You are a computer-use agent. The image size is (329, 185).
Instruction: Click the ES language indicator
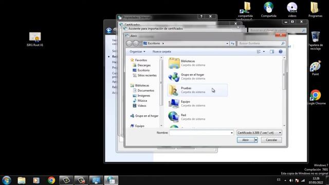click(x=279, y=180)
